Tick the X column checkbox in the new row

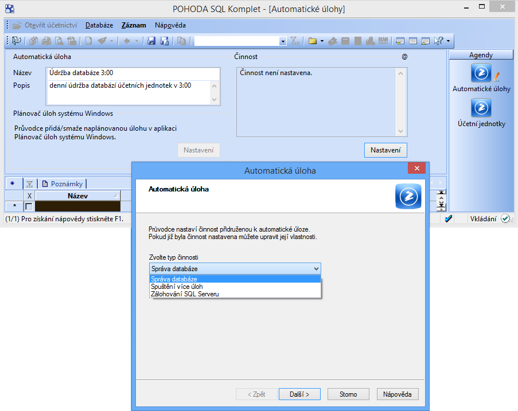click(x=29, y=207)
